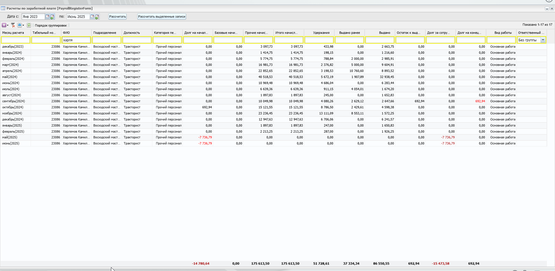The image size is (555, 271).
Task: Click the 'Показано 1-17 из 17' record counter
Action: tap(537, 25)
